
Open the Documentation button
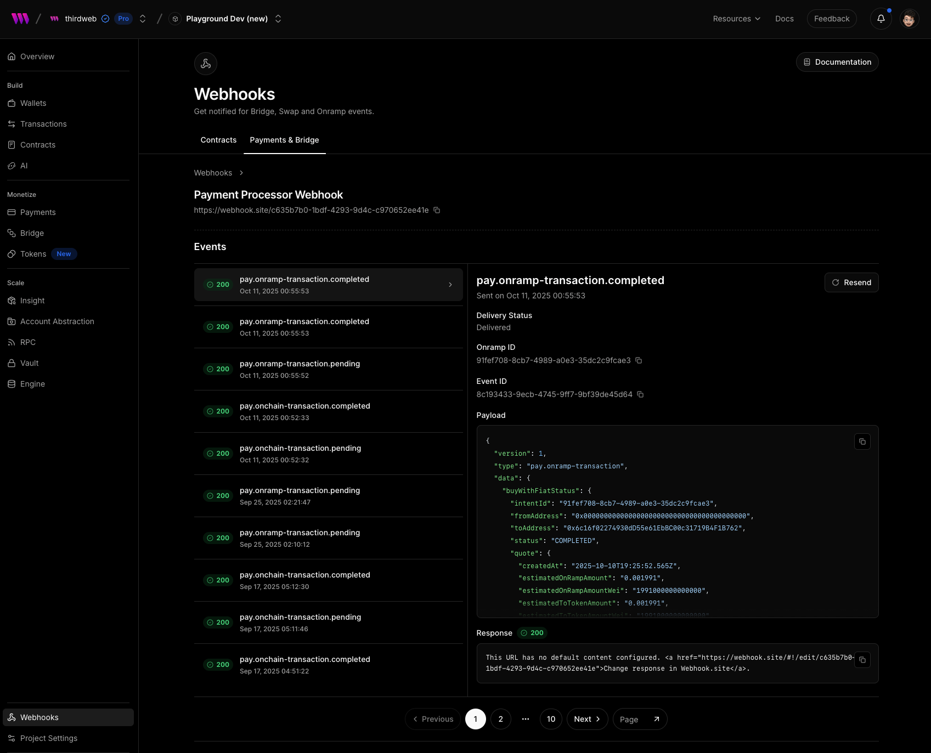837,62
